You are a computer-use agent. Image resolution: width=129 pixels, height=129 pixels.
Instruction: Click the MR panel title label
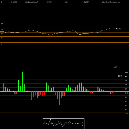coord(115,67)
